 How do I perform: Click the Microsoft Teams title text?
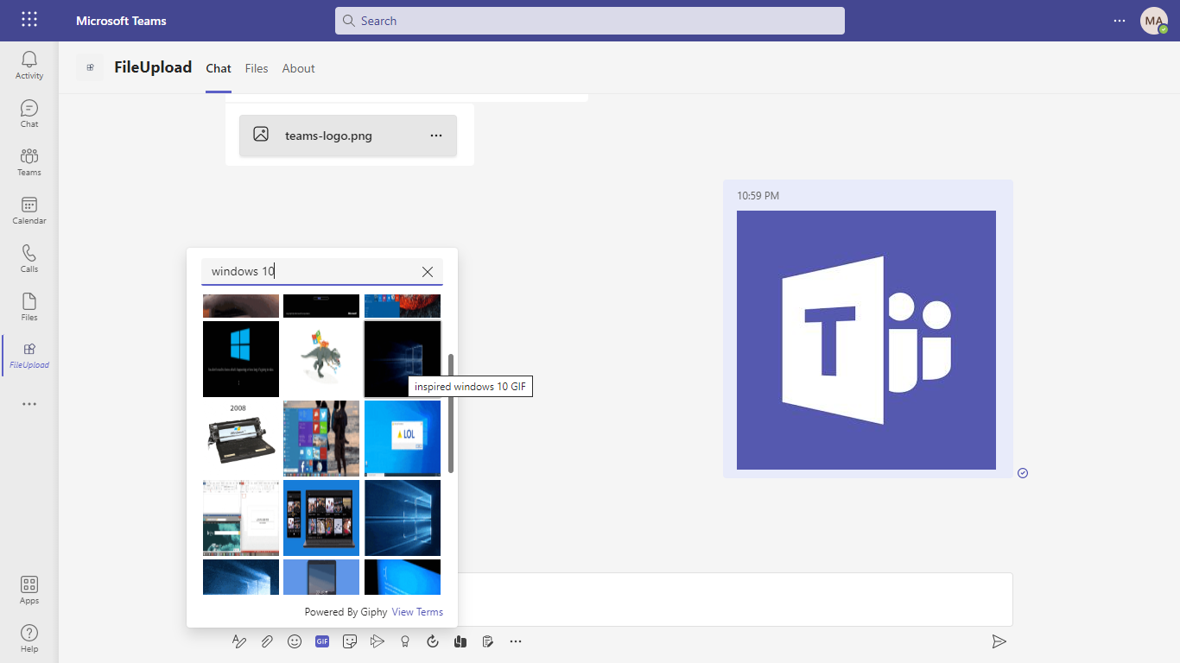(121, 21)
